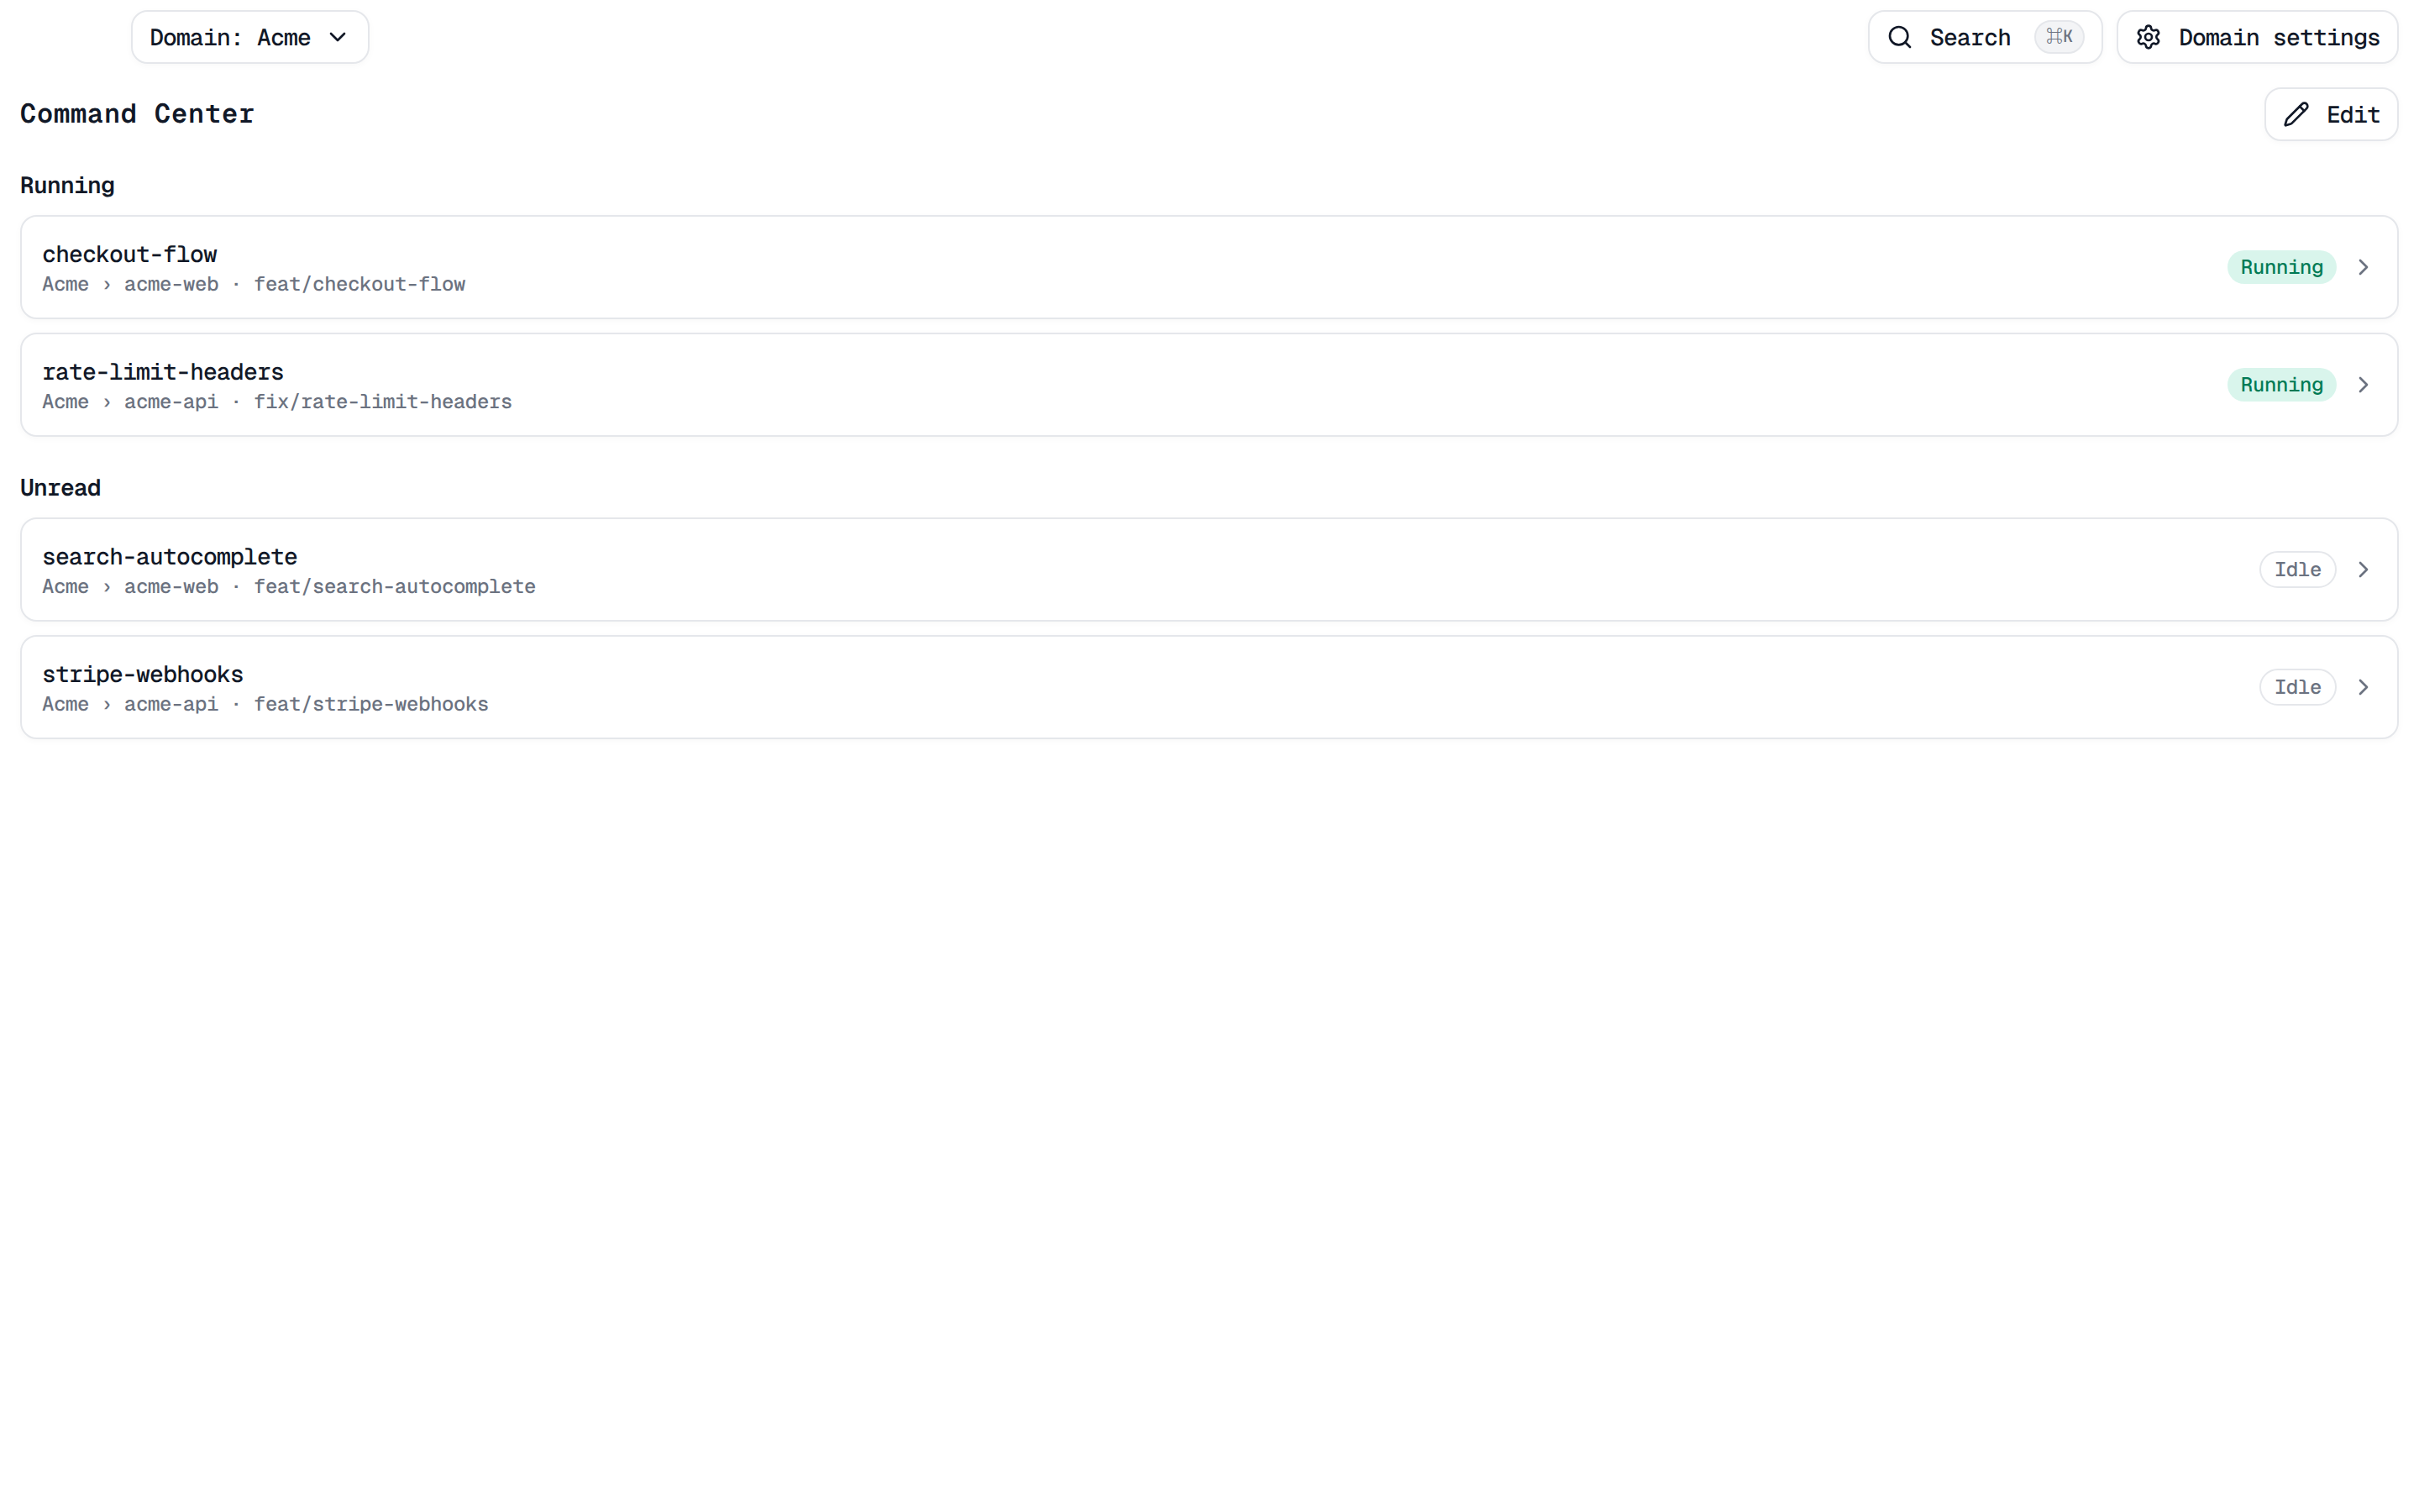Open the stripe-webhooks session
Viewport: 2419px width, 1512px height.
click(1209, 687)
